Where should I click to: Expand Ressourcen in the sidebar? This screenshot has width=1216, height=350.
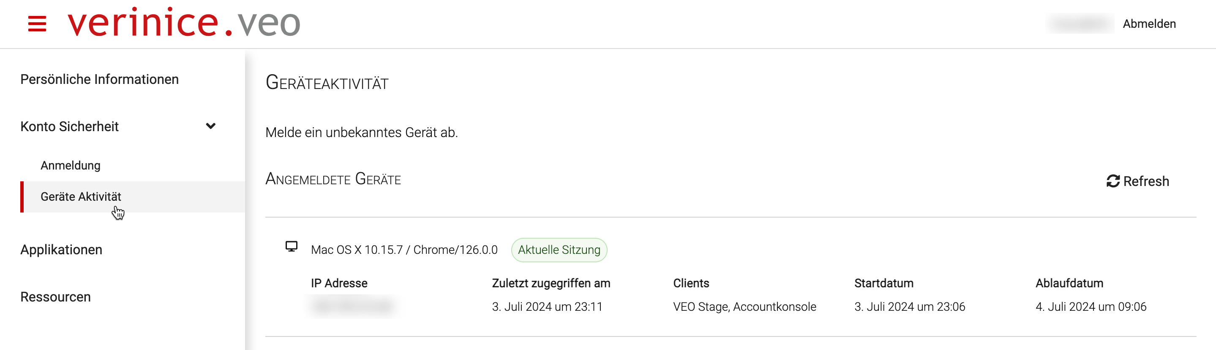[x=55, y=297]
